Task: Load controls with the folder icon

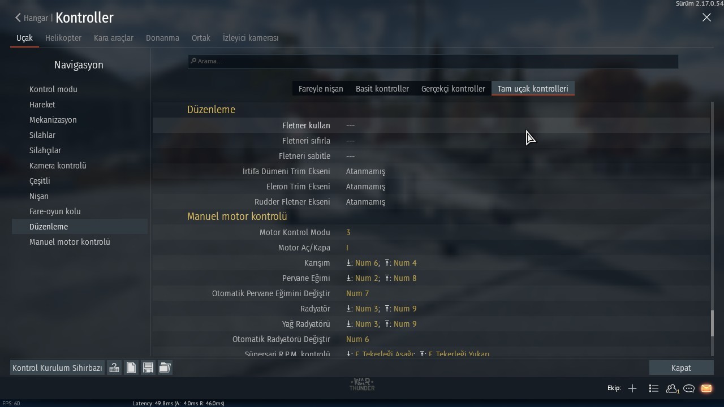Action: [x=165, y=368]
